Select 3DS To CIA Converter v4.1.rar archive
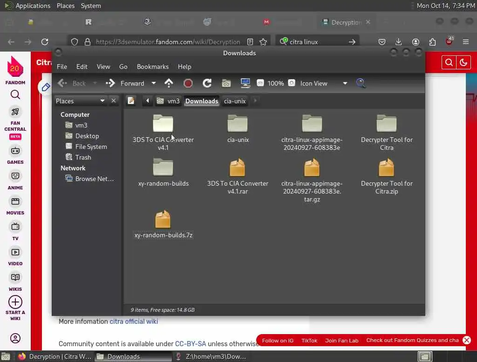The width and height of the screenshot is (477, 362). tap(238, 168)
